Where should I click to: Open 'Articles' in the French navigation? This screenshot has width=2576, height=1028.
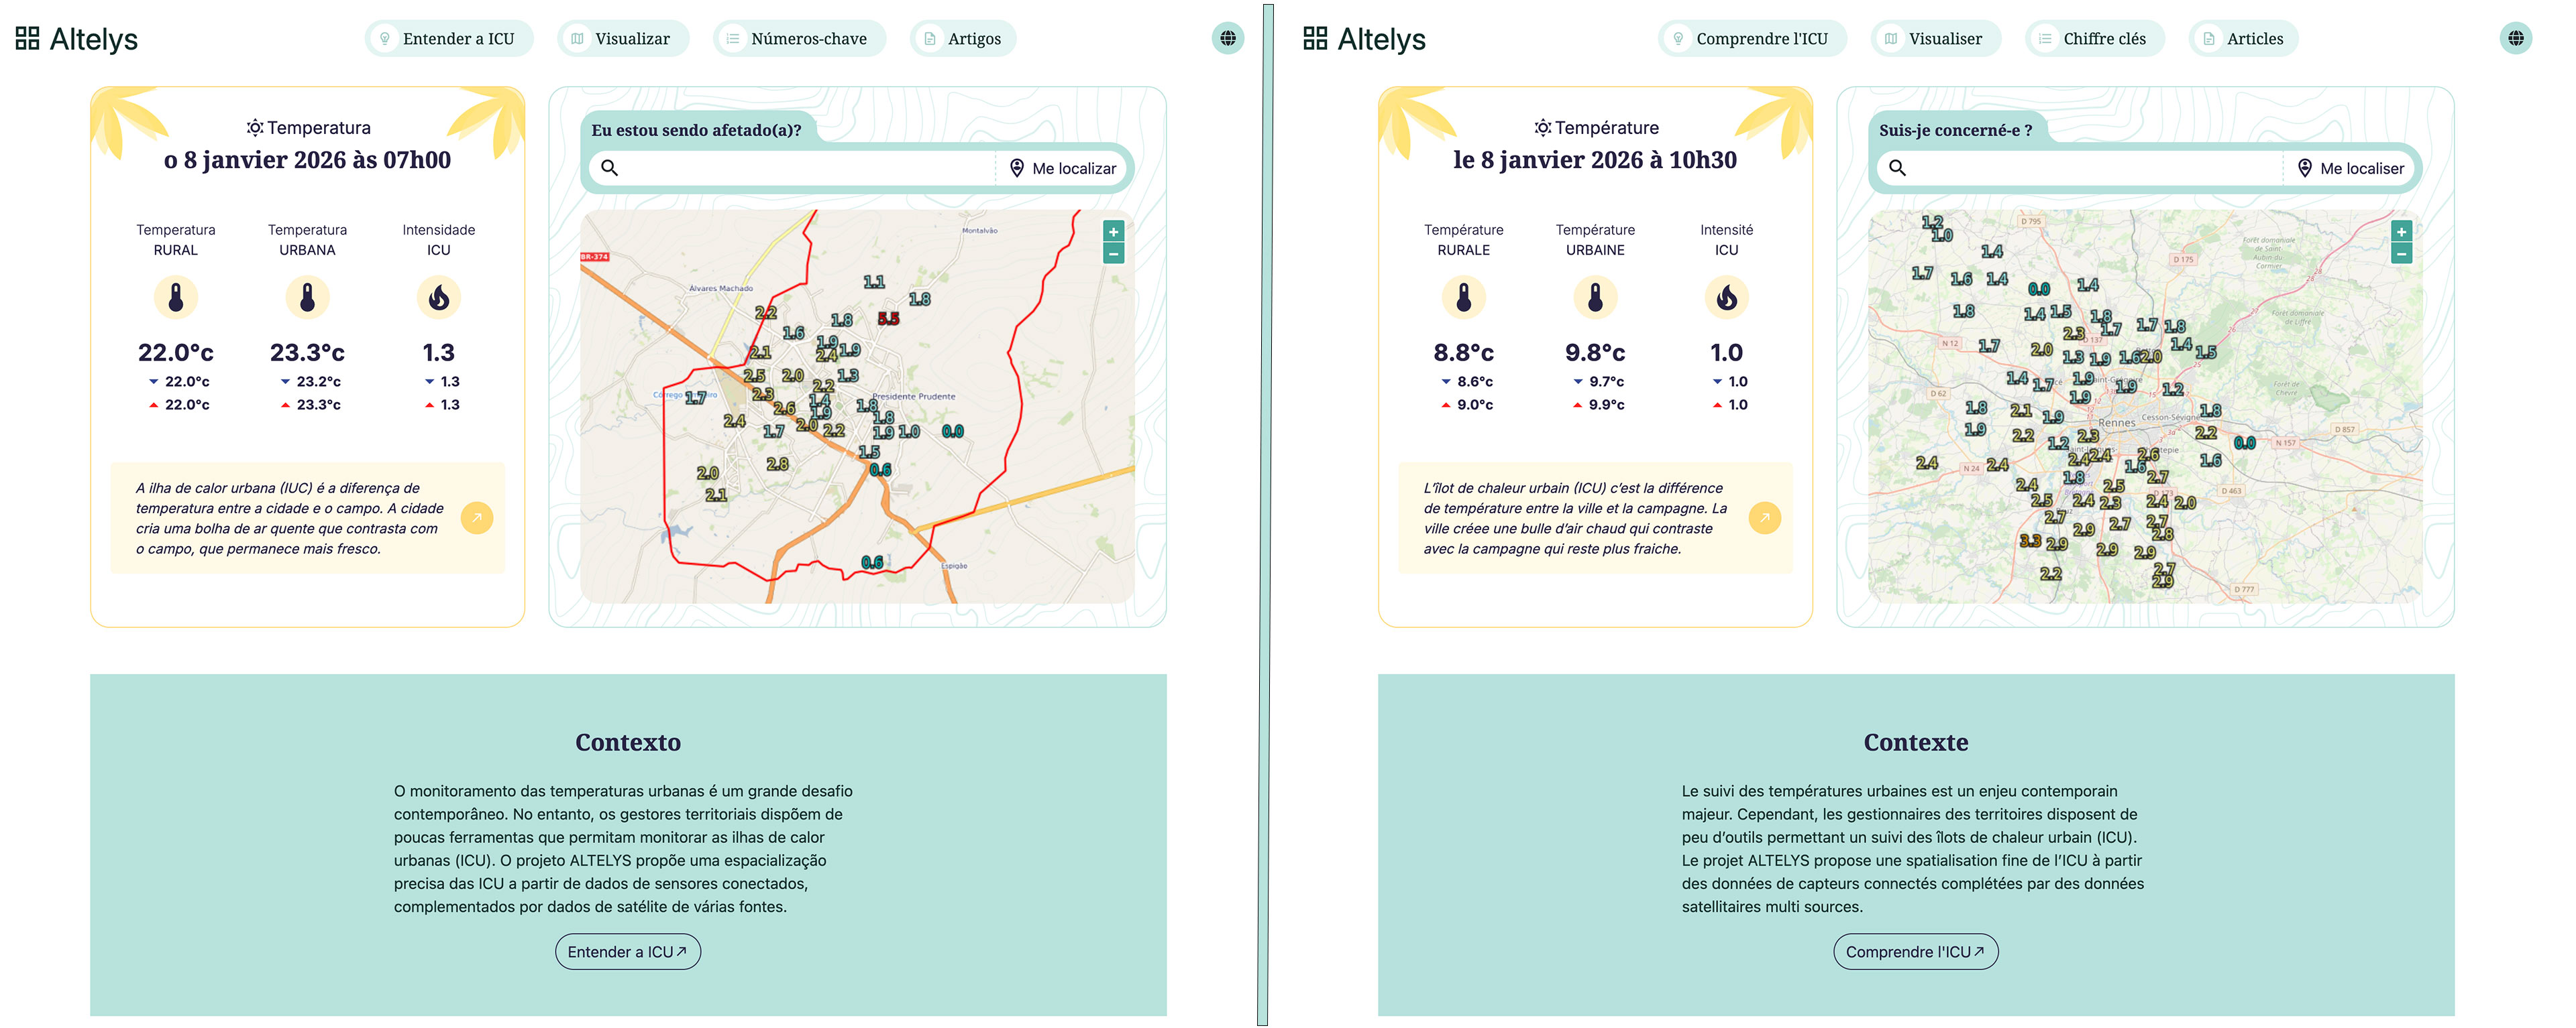[2243, 38]
